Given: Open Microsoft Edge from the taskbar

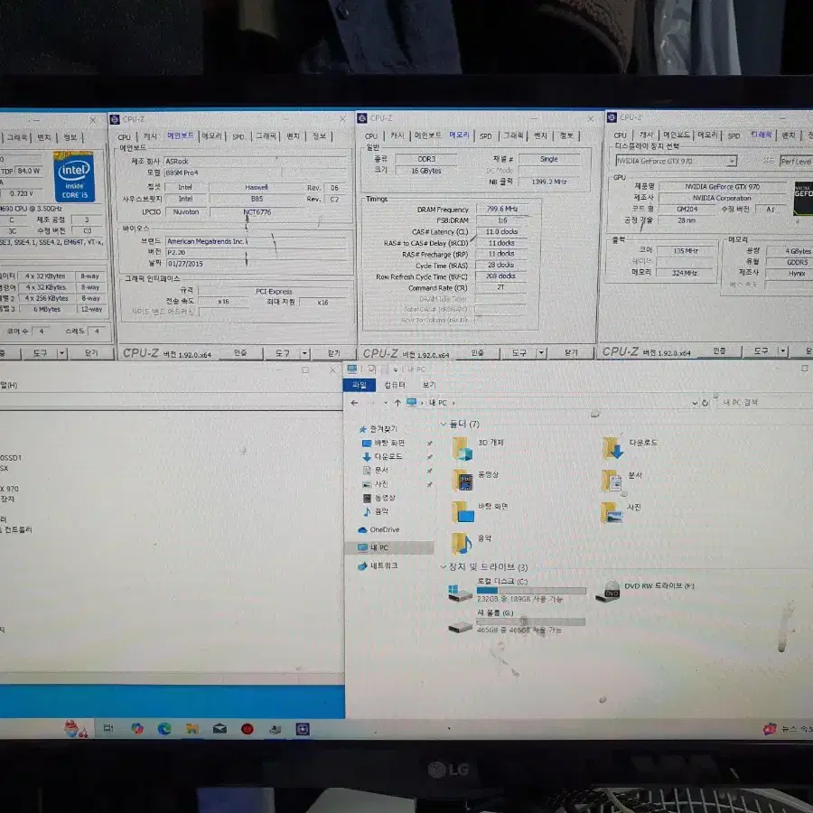Looking at the screenshot, I should (164, 728).
